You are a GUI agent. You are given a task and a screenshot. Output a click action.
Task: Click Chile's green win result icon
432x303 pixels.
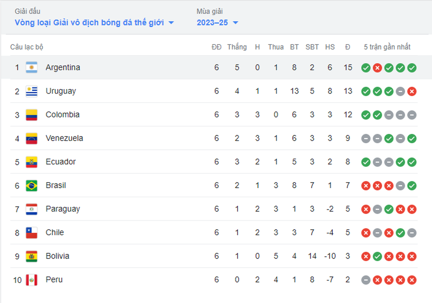(400, 233)
